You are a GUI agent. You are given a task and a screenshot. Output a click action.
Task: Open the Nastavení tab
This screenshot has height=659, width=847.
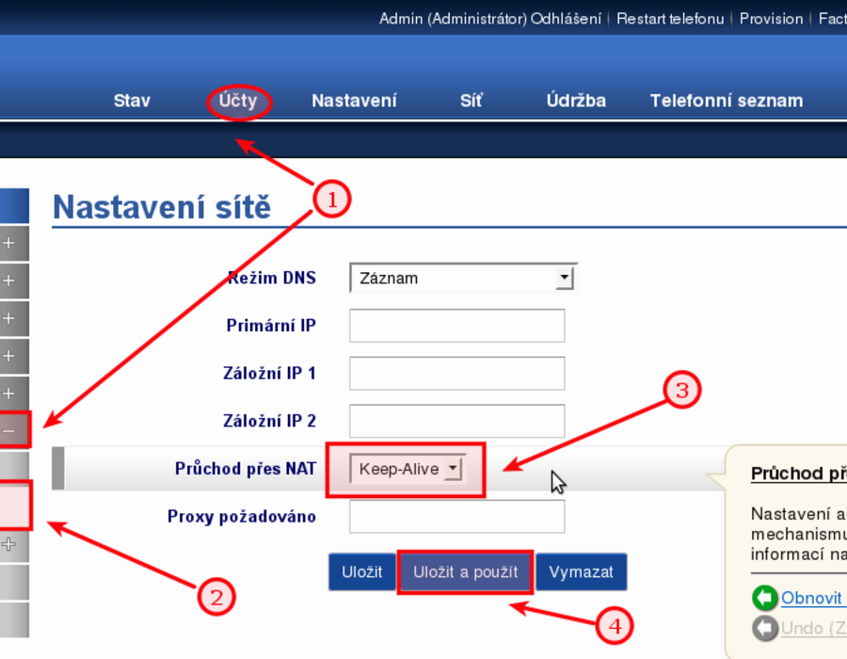tap(354, 101)
